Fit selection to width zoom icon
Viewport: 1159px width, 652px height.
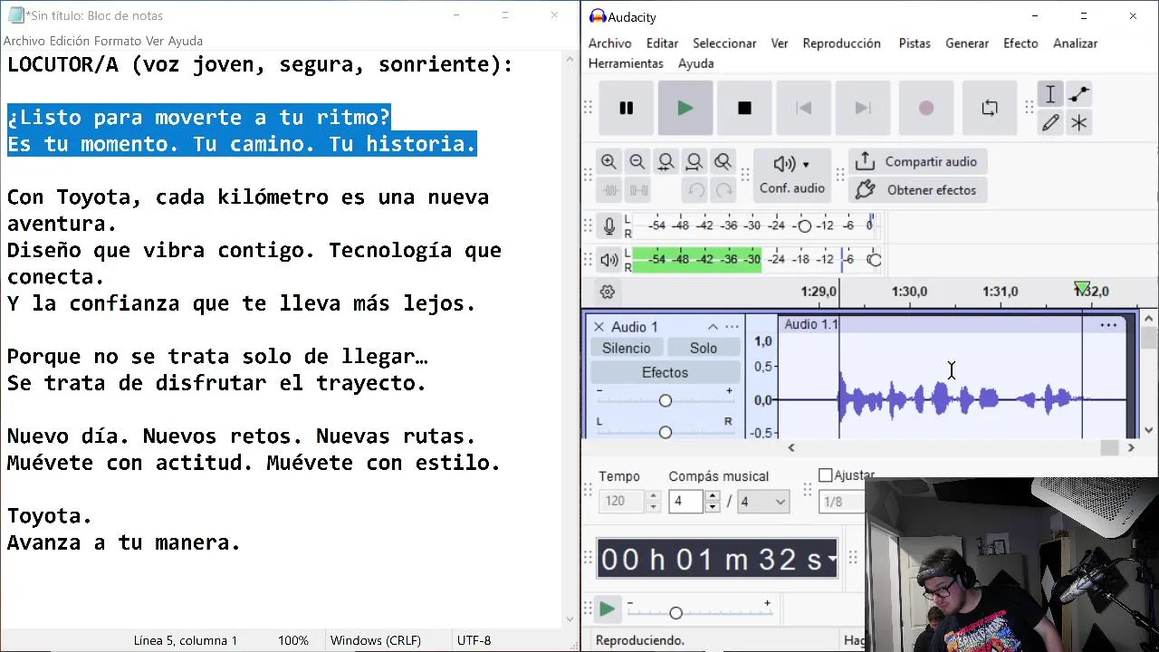pyautogui.click(x=666, y=162)
